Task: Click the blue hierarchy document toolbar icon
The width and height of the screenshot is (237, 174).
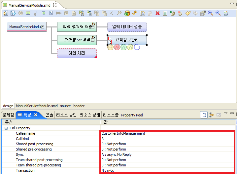Action: click(x=51, y=13)
